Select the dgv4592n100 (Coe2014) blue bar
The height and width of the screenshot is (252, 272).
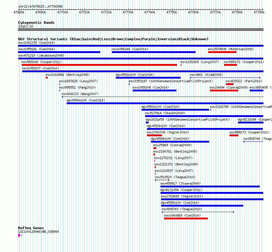point(175,110)
